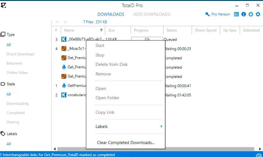Select All under the State section
The width and height of the screenshot is (263, 157).
tap(9, 94)
